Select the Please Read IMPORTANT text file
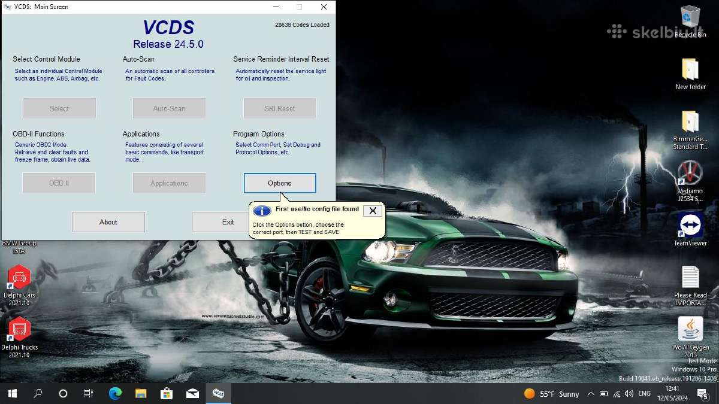Screen dimensions: 719x404 pos(690,286)
